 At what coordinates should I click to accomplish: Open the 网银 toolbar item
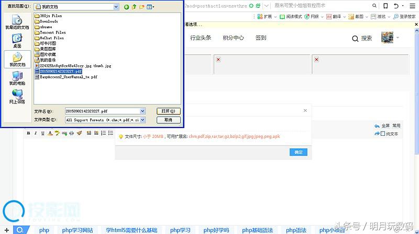312,17
